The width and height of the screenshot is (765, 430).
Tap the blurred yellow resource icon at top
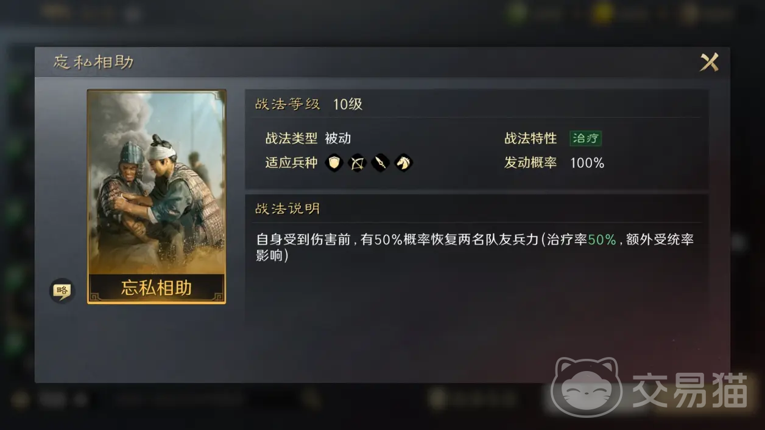tap(602, 13)
